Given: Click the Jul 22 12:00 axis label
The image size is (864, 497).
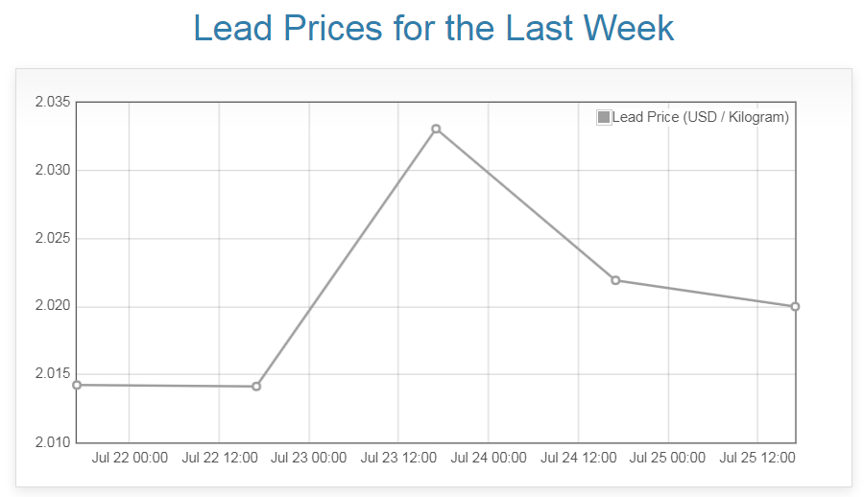Looking at the screenshot, I should pyautogui.click(x=219, y=458).
